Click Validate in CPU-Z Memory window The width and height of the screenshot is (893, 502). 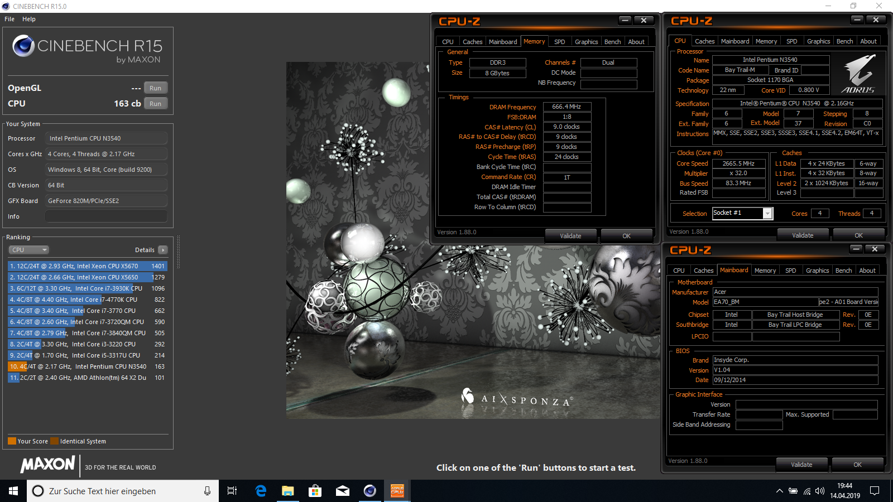tap(571, 236)
